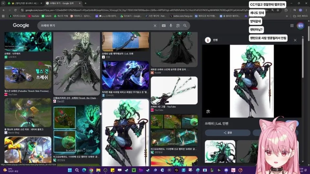310x174 pixels.
Task: Click the 공유 share button
Action: (x=228, y=133)
